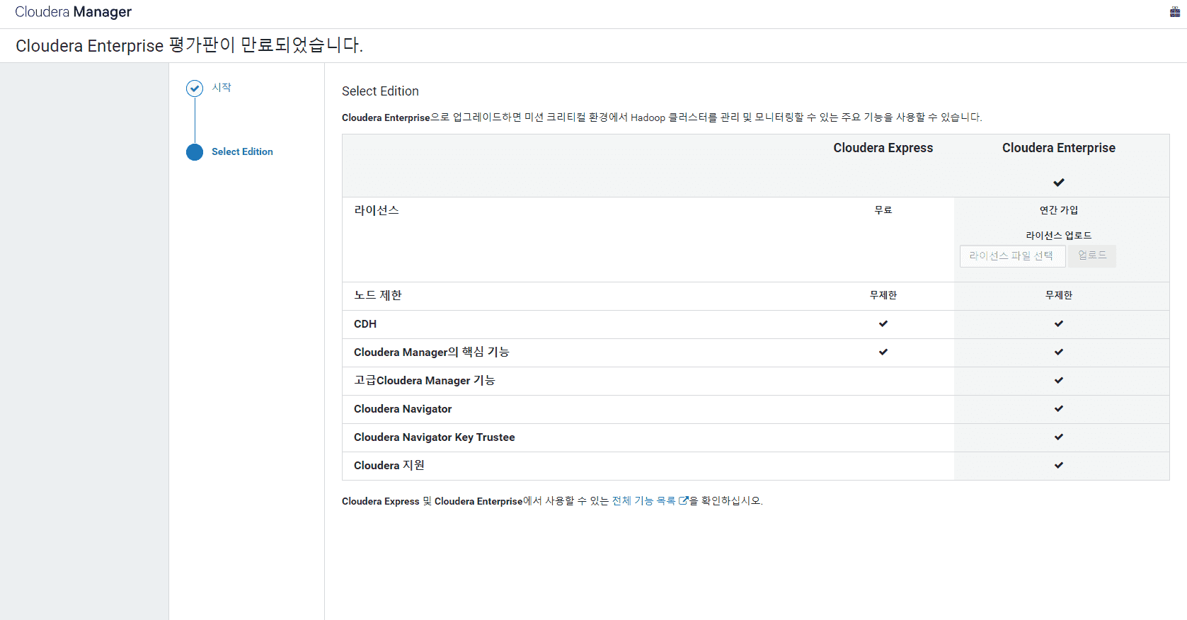Image resolution: width=1187 pixels, height=620 pixels.
Task: Click Enterprise checkmark for Cloudera Navigator Key Trustee
Action: click(1059, 437)
